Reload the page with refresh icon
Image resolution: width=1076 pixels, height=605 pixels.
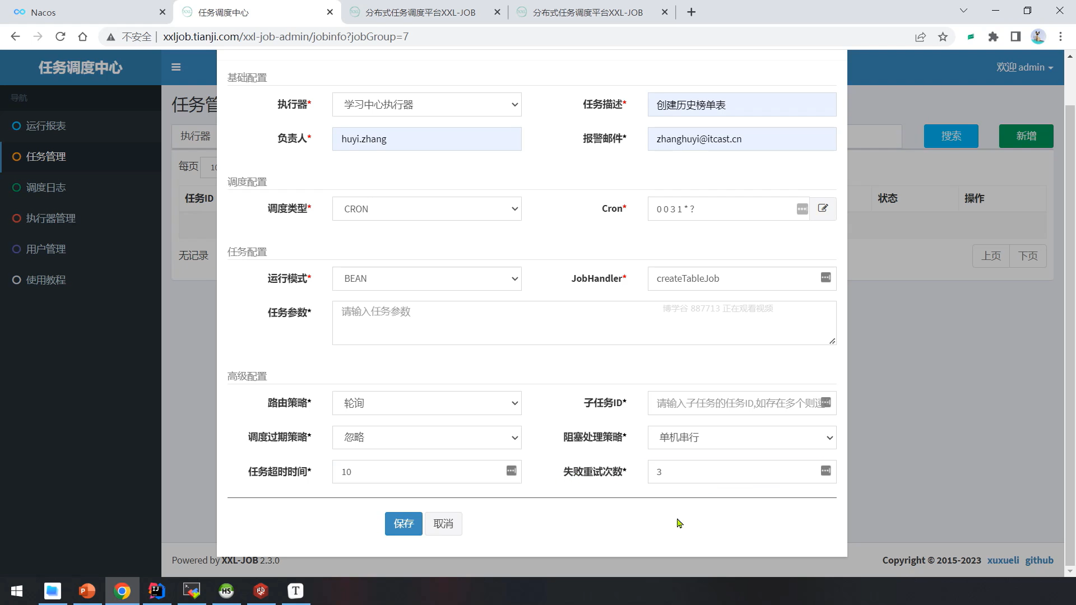pos(61,37)
